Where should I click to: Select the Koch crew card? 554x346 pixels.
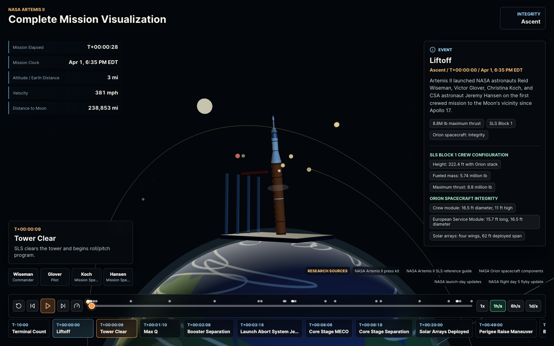click(87, 277)
